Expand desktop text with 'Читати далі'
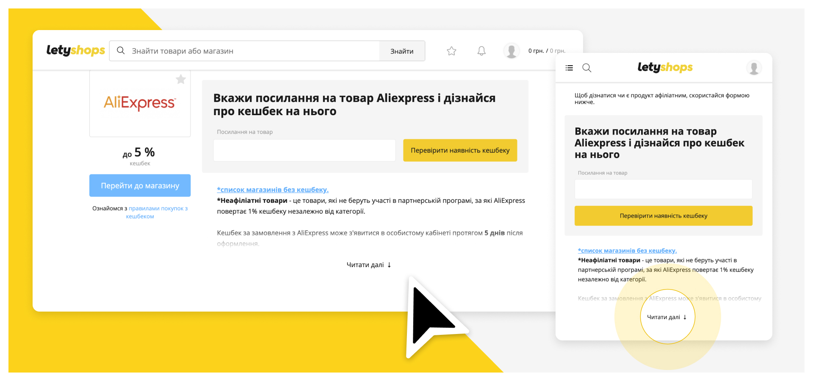Screen dimensions: 813x381 pyautogui.click(x=369, y=265)
